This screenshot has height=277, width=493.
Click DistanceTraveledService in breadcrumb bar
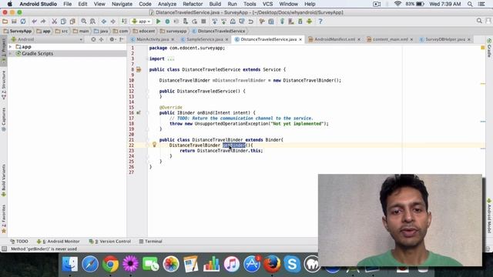click(x=219, y=31)
